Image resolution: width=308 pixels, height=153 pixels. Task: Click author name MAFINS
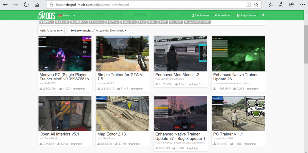[50, 83]
